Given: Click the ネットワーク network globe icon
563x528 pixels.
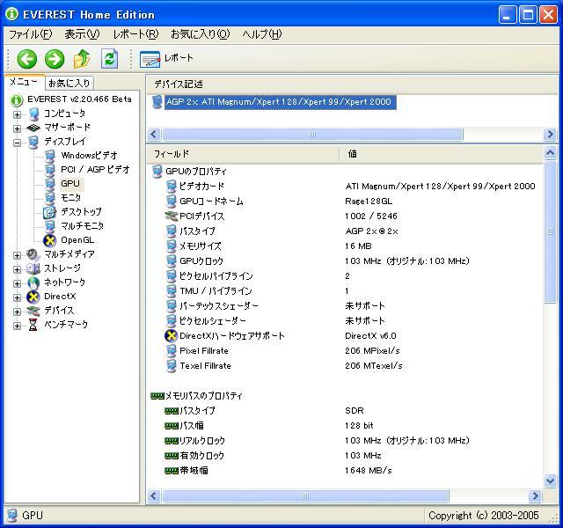Looking at the screenshot, I should [x=33, y=283].
